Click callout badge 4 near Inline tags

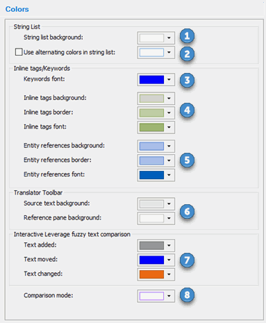coord(187,110)
